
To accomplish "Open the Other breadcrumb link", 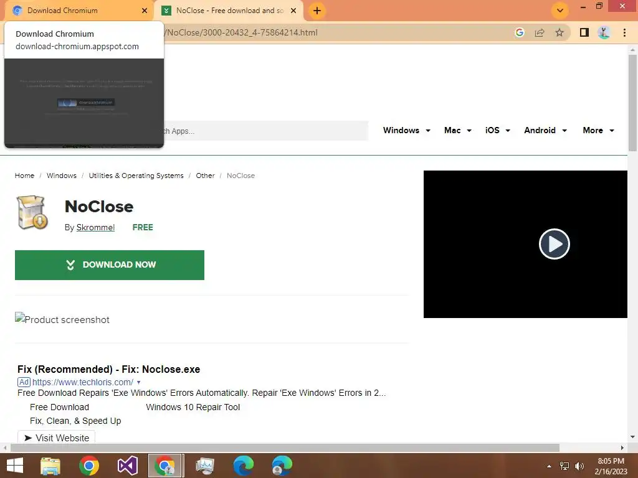I will coord(205,176).
